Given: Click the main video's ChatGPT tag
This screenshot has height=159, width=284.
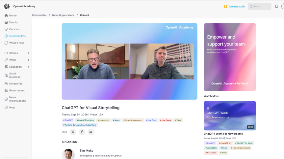Looking at the screenshot, I should tap(68, 120).
